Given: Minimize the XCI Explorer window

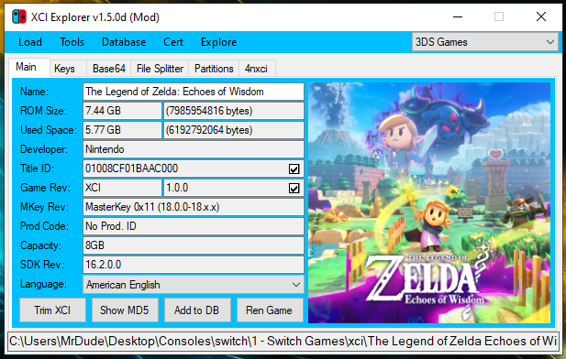Looking at the screenshot, I should [x=458, y=16].
